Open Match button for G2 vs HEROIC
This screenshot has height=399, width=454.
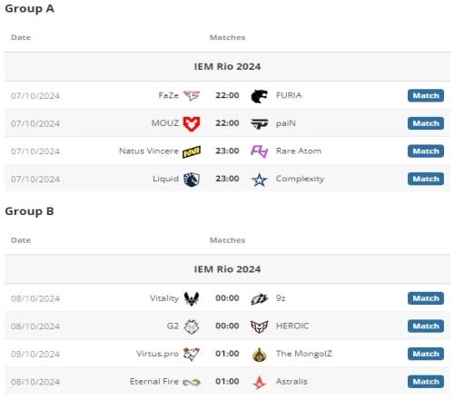(x=426, y=326)
